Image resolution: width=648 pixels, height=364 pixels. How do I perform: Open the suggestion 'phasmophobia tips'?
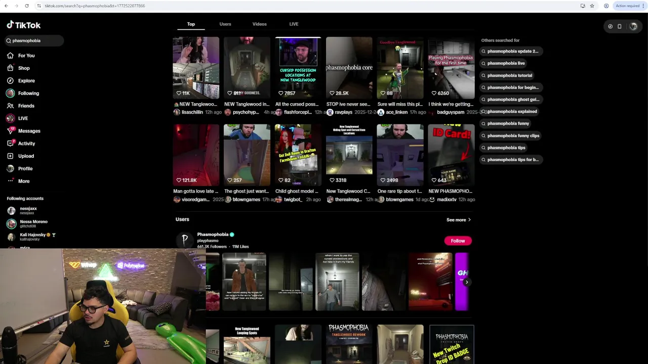click(503, 148)
